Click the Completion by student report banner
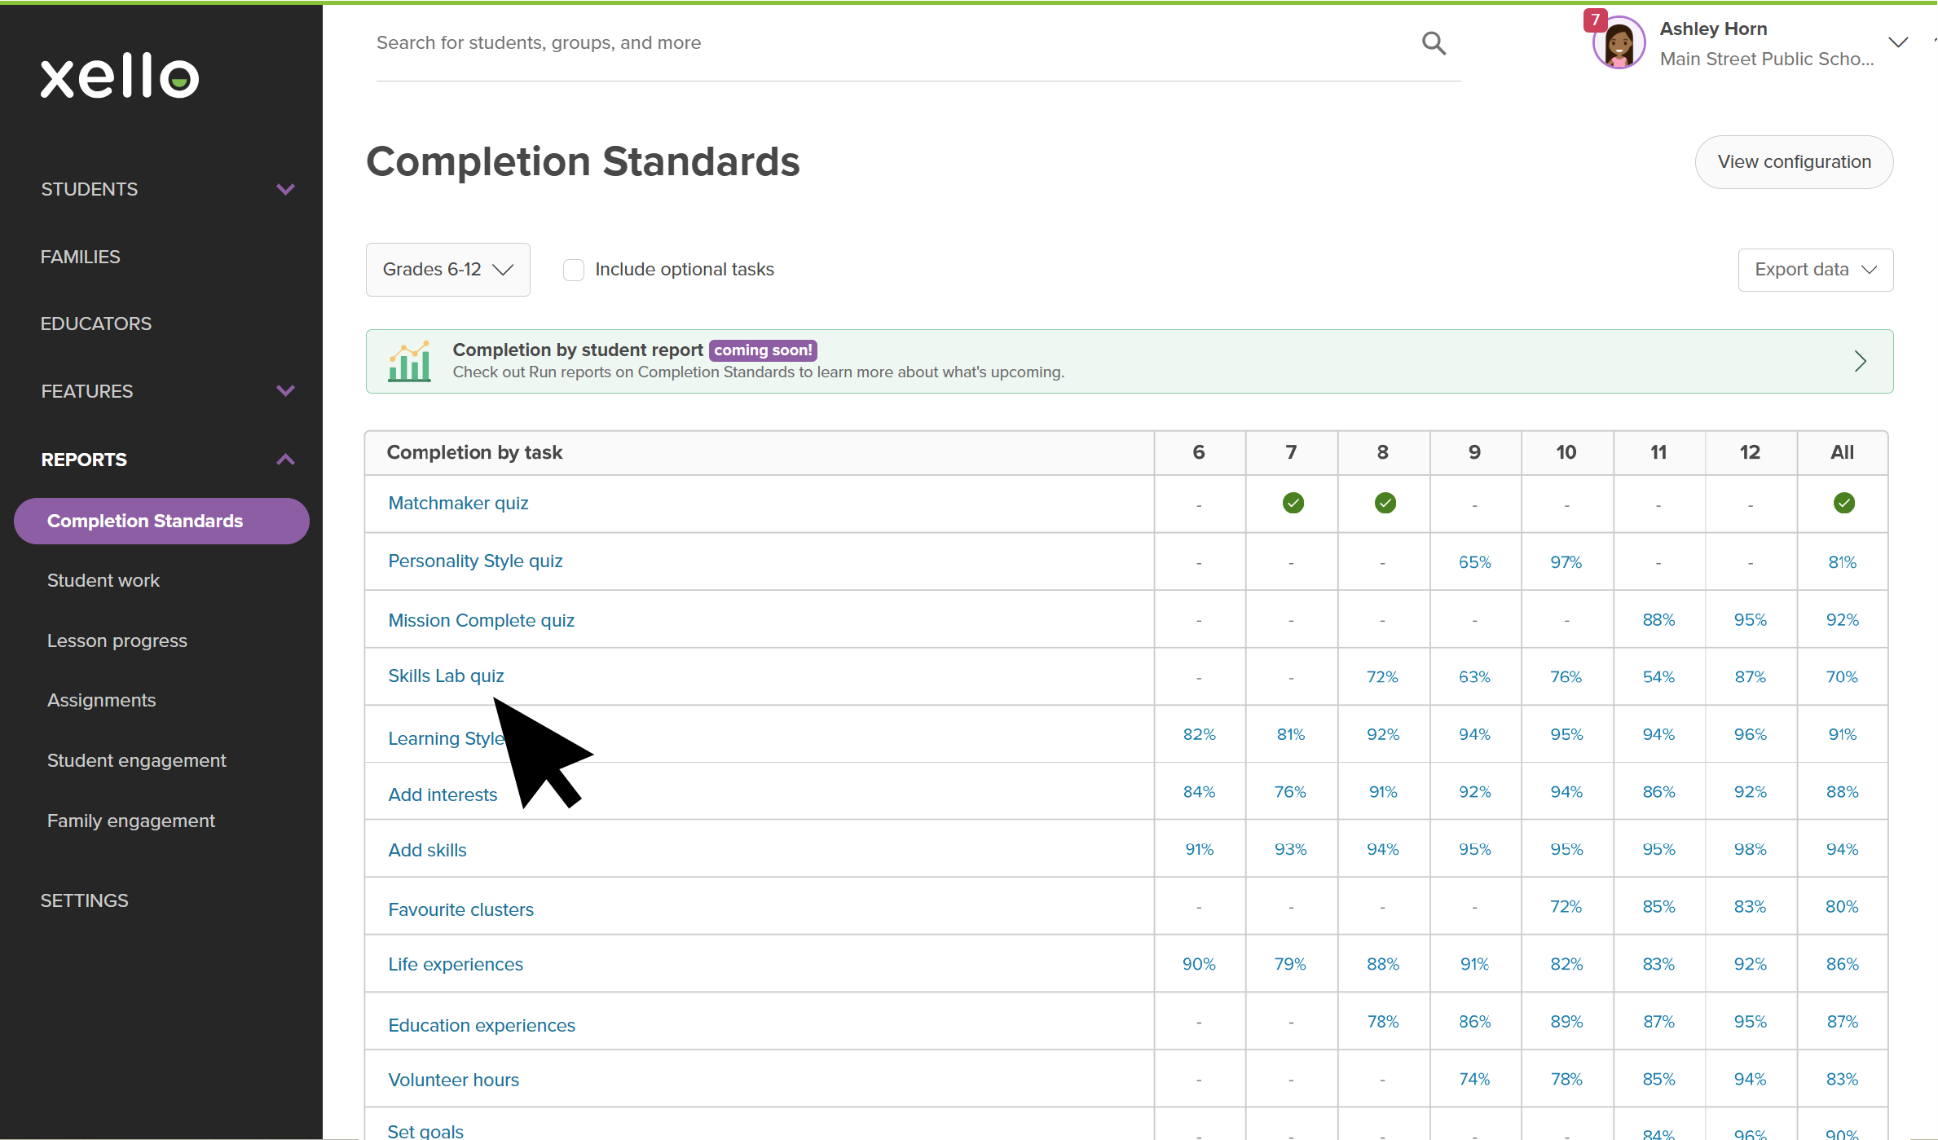Image resolution: width=1938 pixels, height=1140 pixels. click(1129, 361)
